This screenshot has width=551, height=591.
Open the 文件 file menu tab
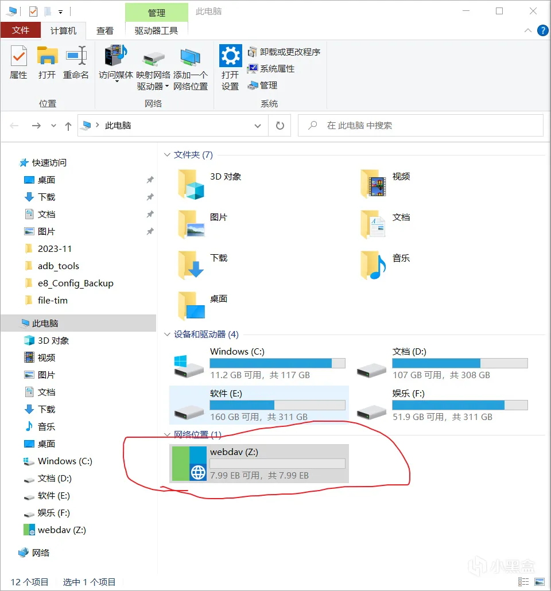point(20,30)
